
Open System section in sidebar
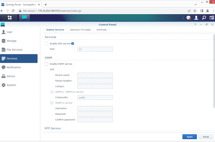pyautogui.click(x=19, y=85)
